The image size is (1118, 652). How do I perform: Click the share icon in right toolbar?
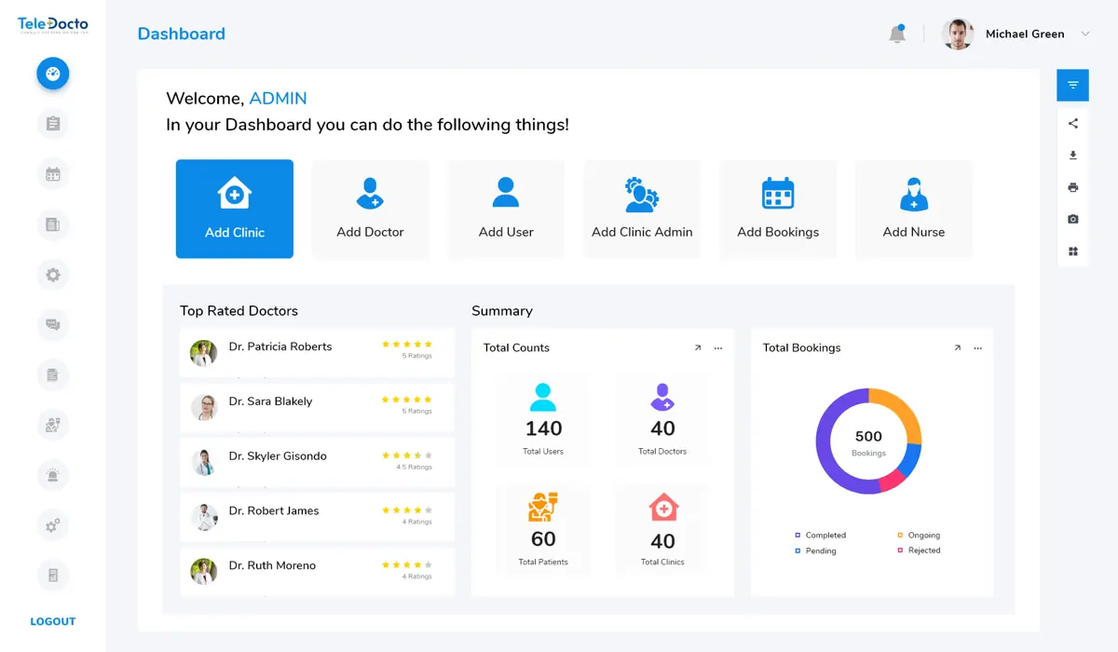[x=1073, y=123]
